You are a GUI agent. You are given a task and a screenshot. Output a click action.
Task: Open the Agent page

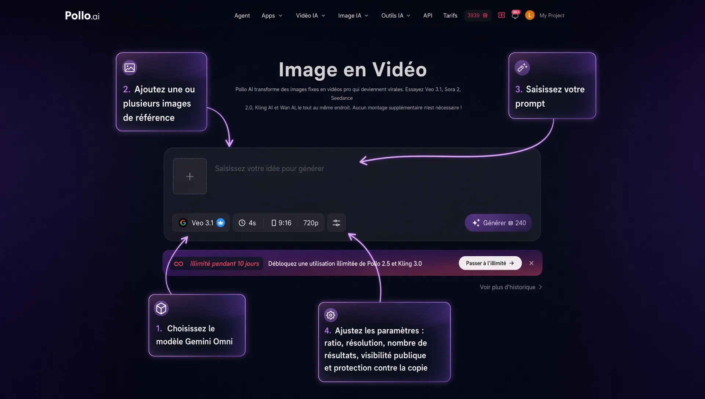pos(242,15)
